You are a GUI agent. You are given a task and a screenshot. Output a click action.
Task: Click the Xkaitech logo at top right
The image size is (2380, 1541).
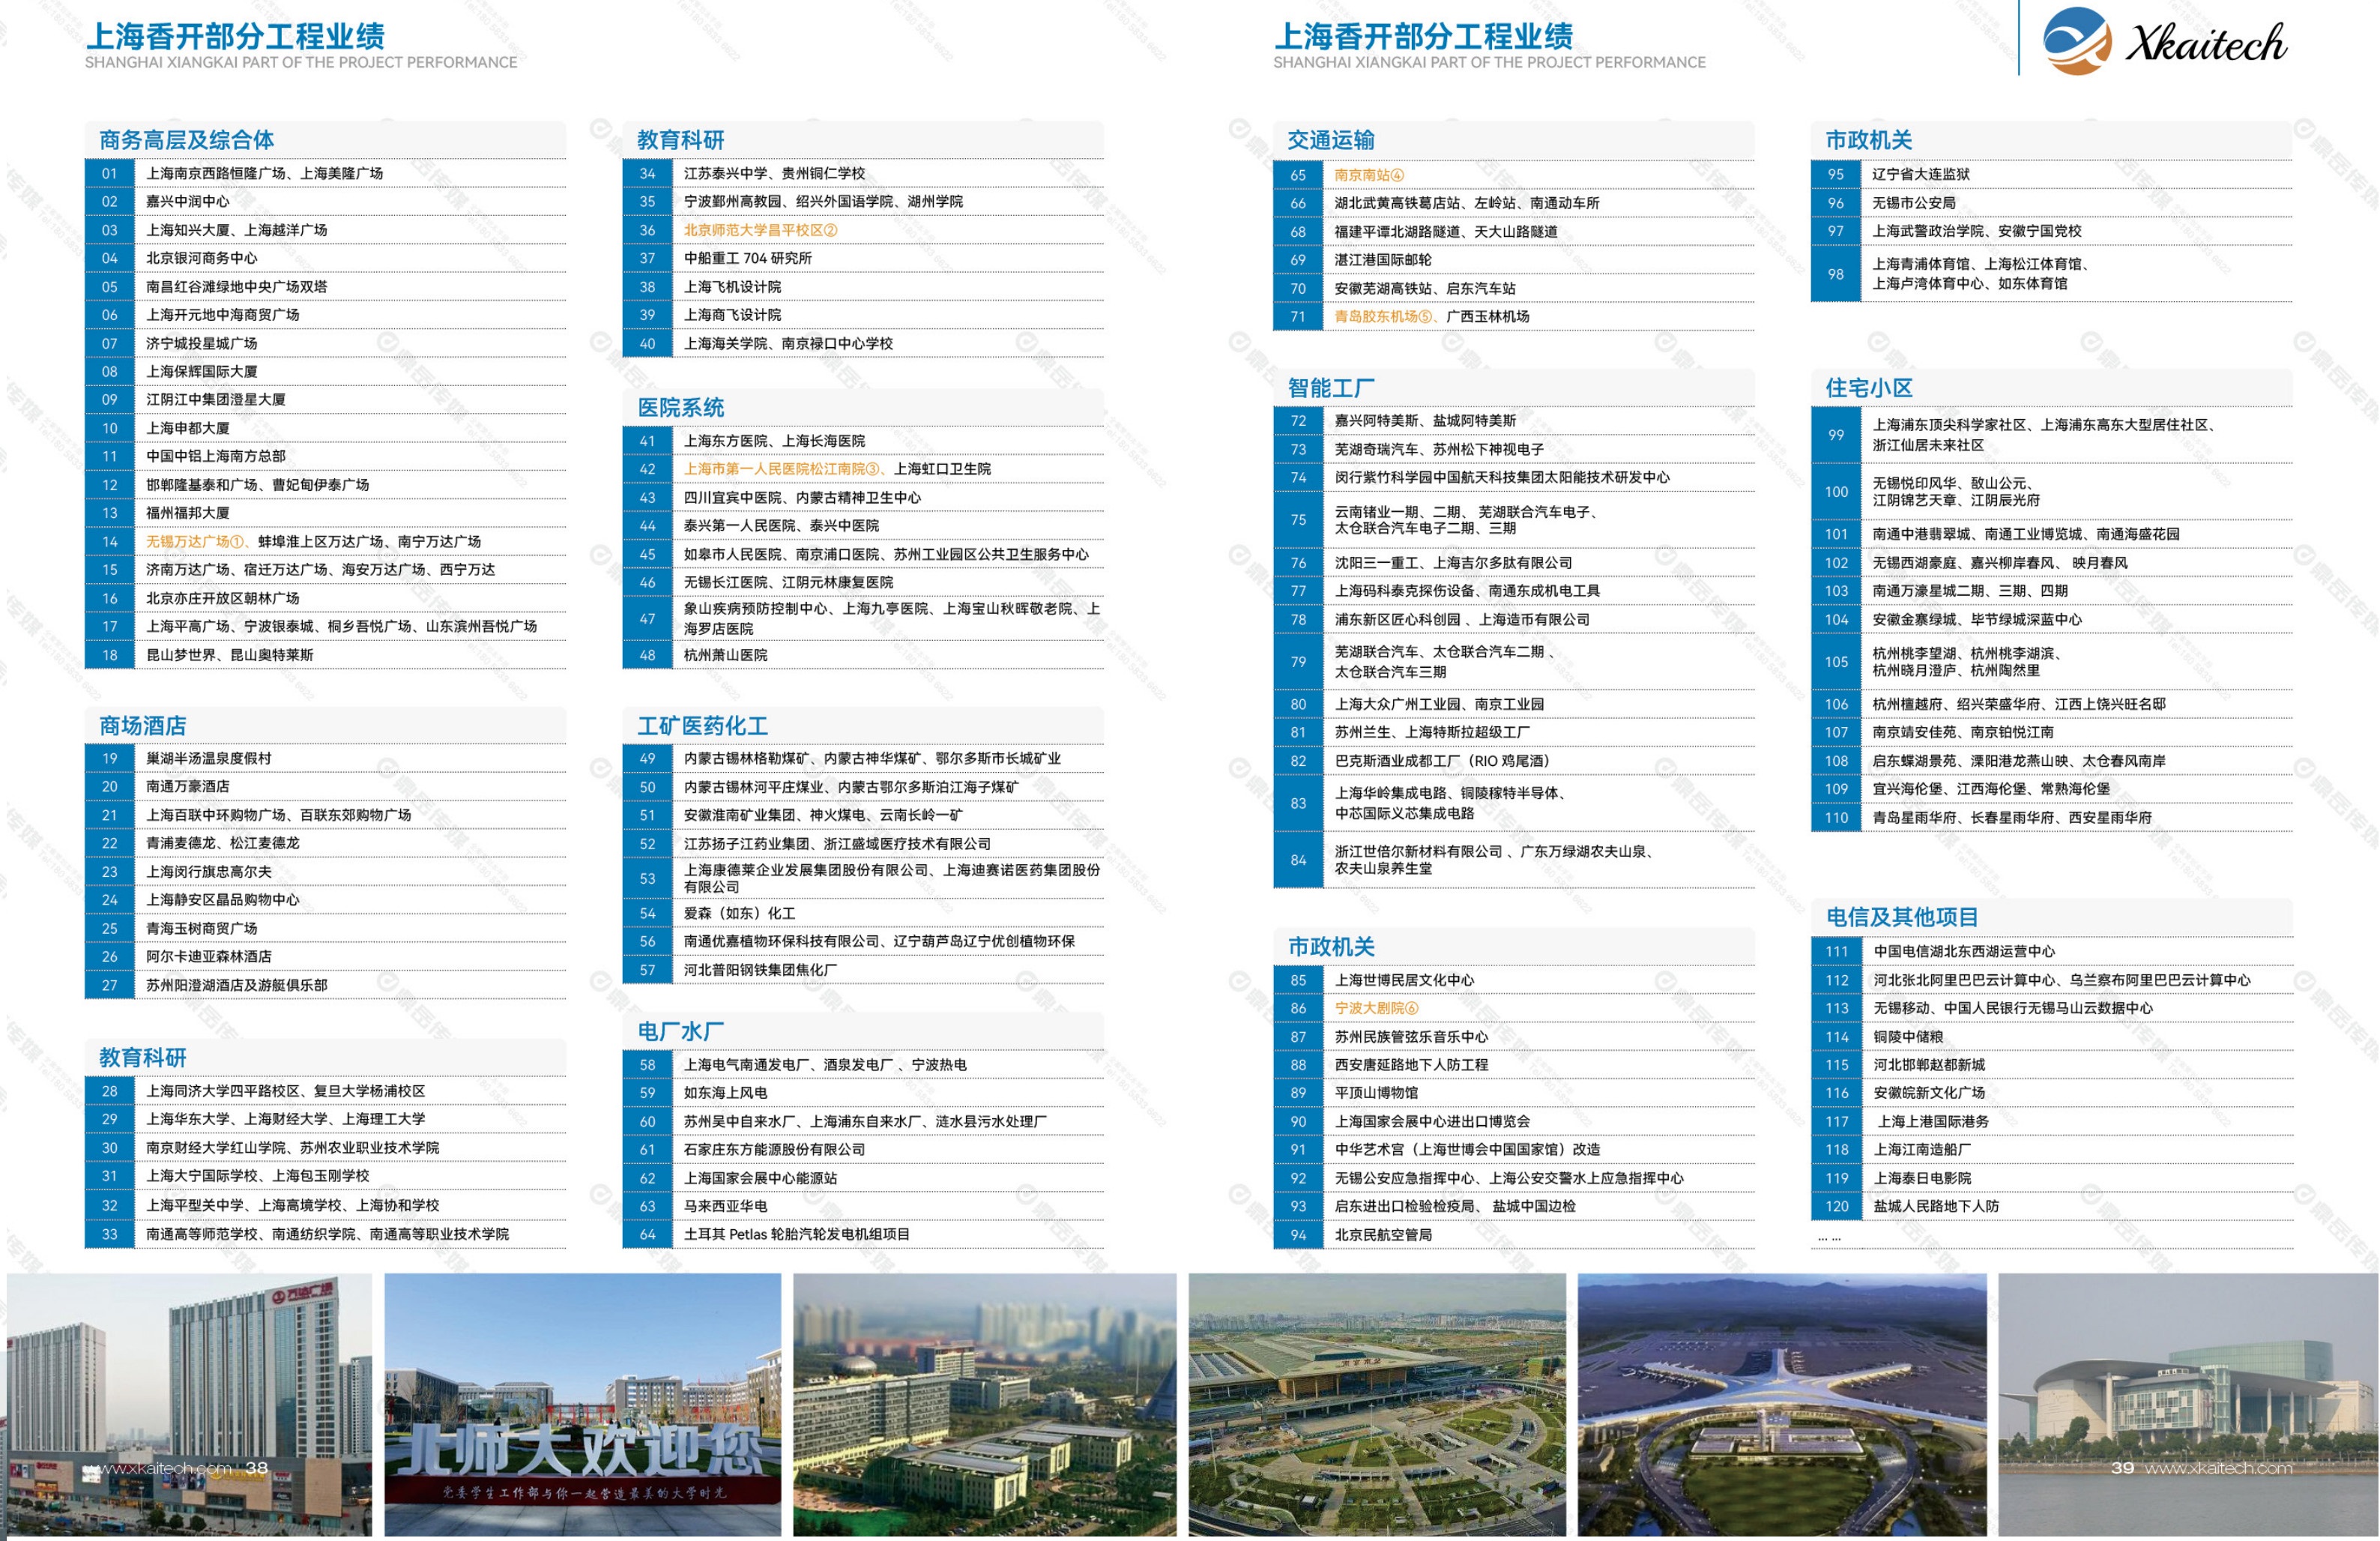click(x=2164, y=41)
